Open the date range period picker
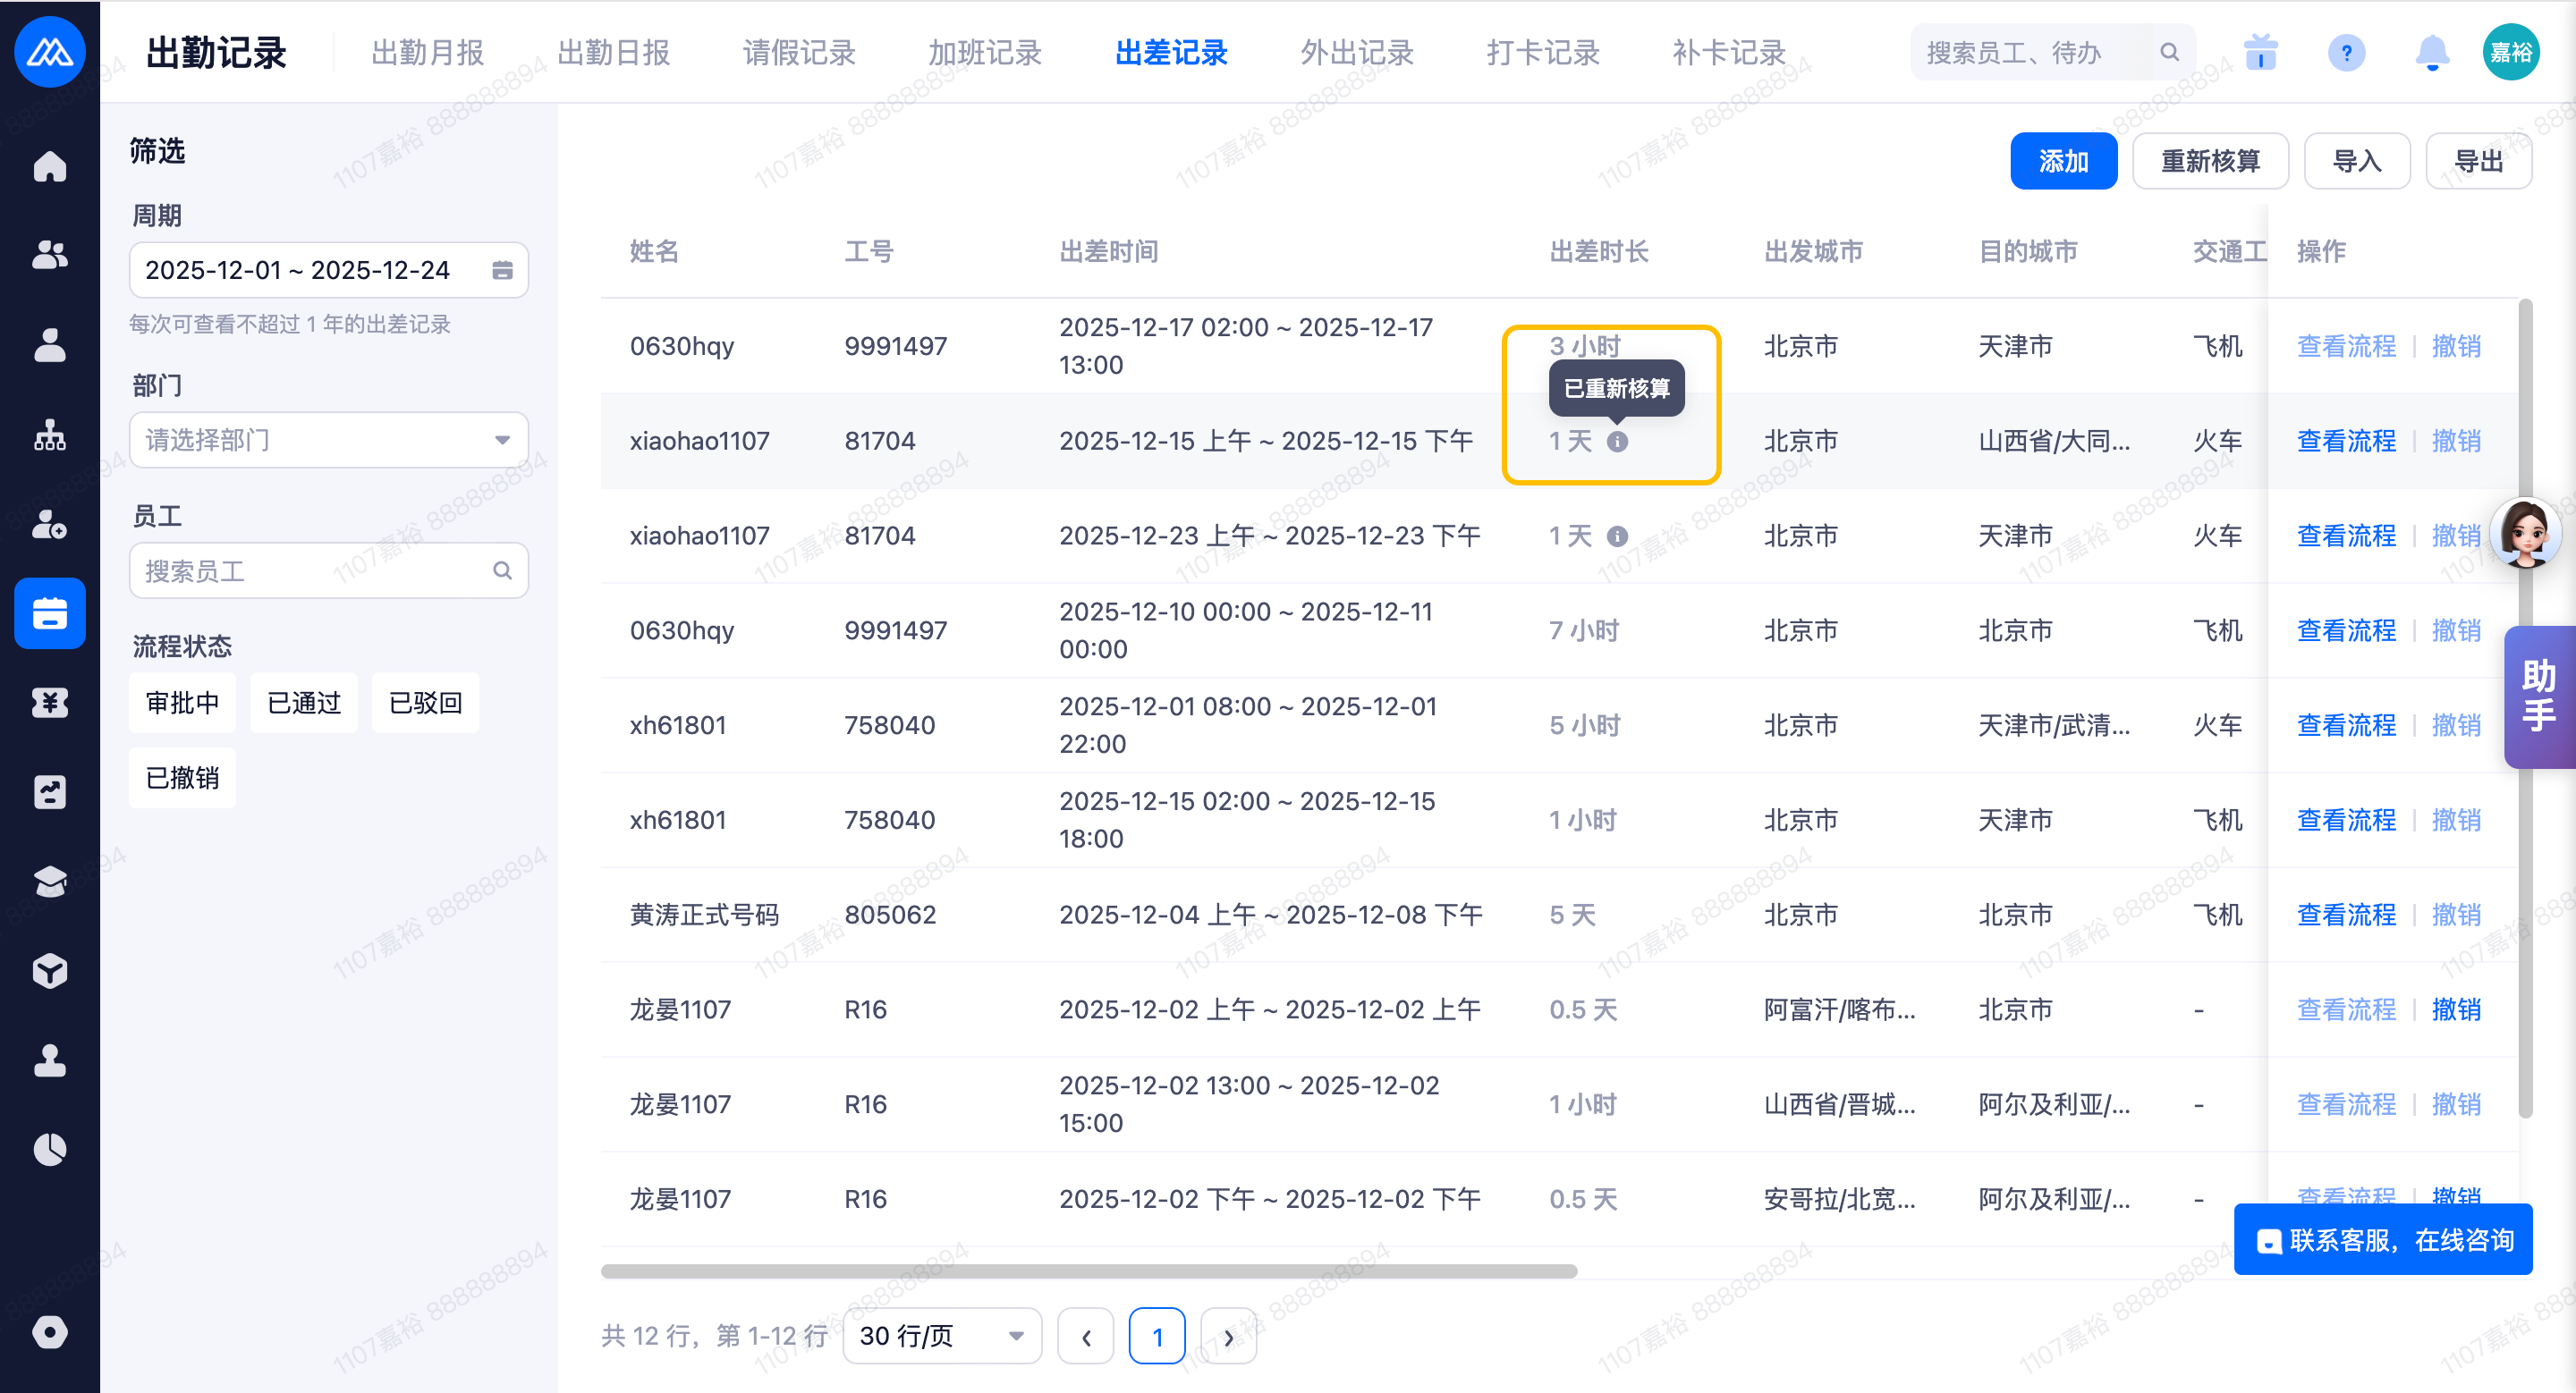2576x1393 pixels. (328, 270)
